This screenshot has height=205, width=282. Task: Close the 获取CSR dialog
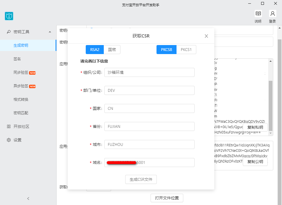click(206, 36)
